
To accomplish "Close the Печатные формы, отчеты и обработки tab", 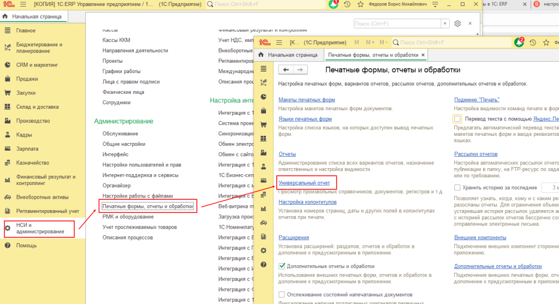I will point(423,55).
